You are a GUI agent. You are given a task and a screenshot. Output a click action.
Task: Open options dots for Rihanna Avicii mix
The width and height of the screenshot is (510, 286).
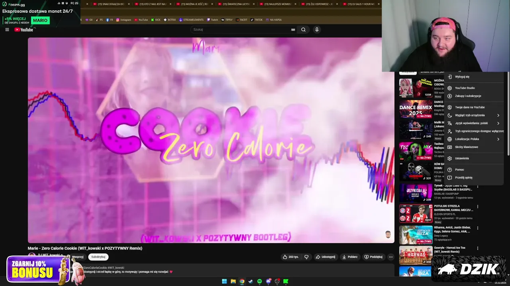(478, 228)
